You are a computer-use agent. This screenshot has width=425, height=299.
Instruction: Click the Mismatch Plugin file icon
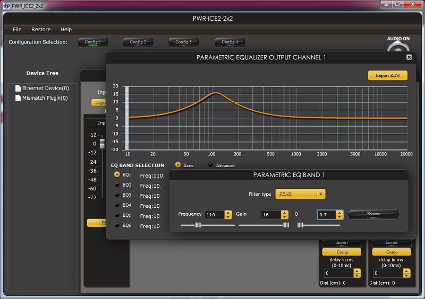point(18,98)
